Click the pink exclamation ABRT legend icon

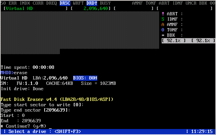point(163,14)
